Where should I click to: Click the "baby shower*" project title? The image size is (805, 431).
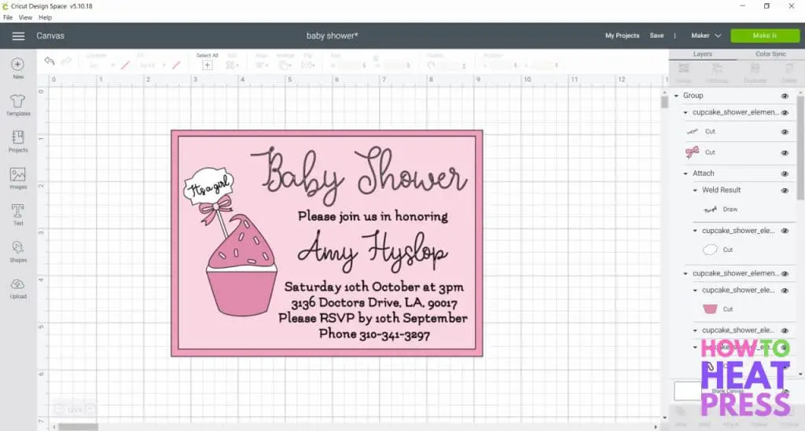[x=333, y=36]
